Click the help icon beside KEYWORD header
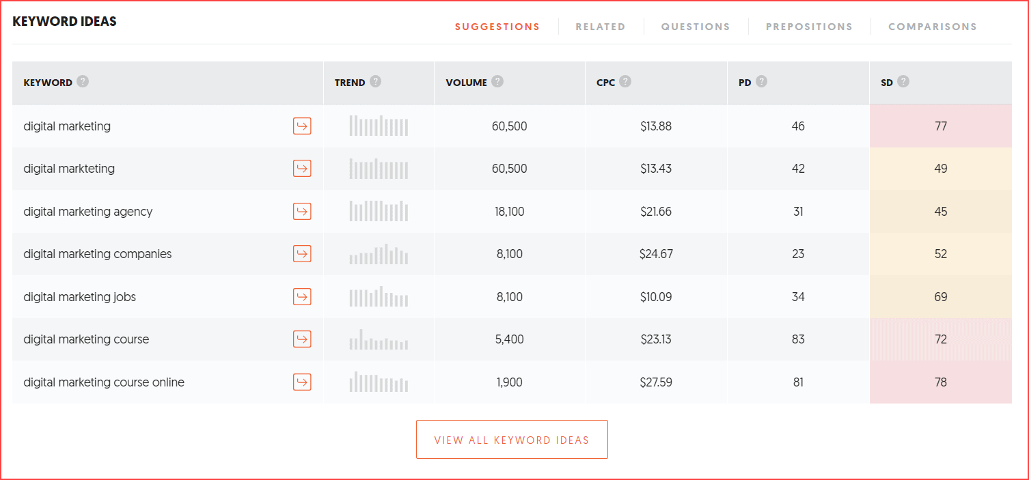 point(83,82)
